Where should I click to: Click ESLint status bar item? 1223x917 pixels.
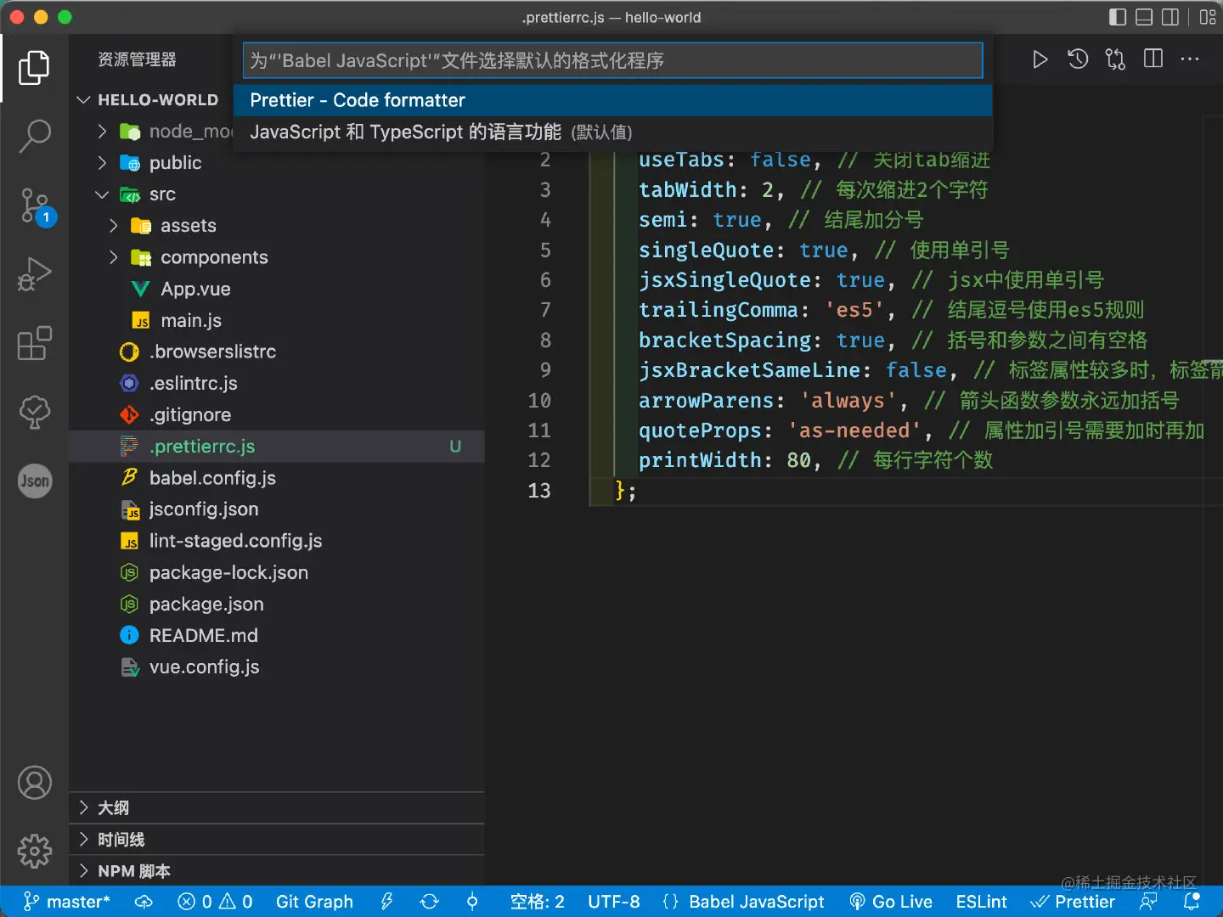click(981, 902)
